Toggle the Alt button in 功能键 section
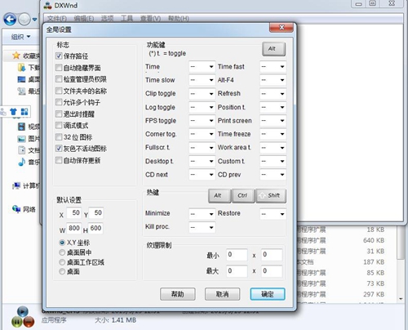The height and width of the screenshot is (330, 408). (x=273, y=49)
